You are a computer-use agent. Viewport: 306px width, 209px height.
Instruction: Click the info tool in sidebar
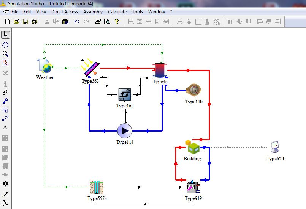(5, 84)
